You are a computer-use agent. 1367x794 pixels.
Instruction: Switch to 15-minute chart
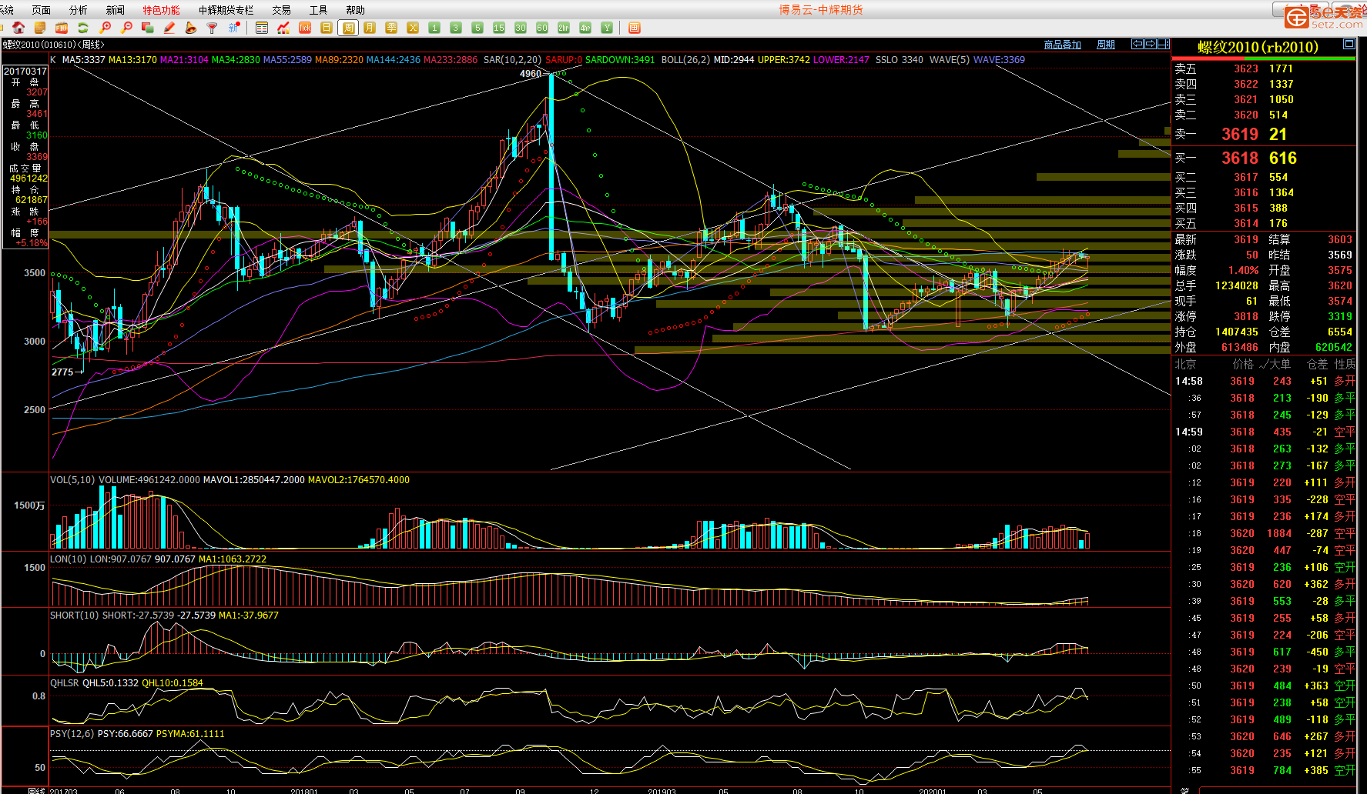pos(499,28)
